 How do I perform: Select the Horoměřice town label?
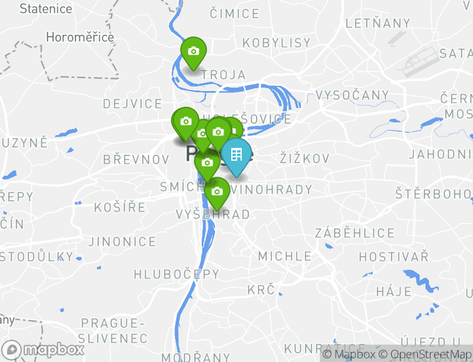point(80,38)
